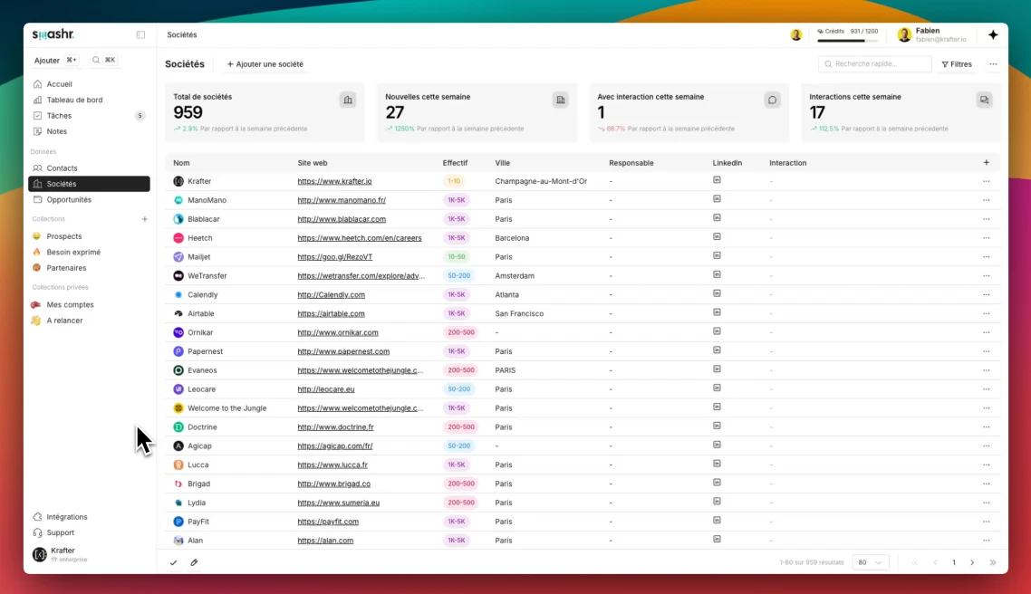Collapse the sidebar with panel icon
The width and height of the screenshot is (1031, 594).
tap(140, 34)
